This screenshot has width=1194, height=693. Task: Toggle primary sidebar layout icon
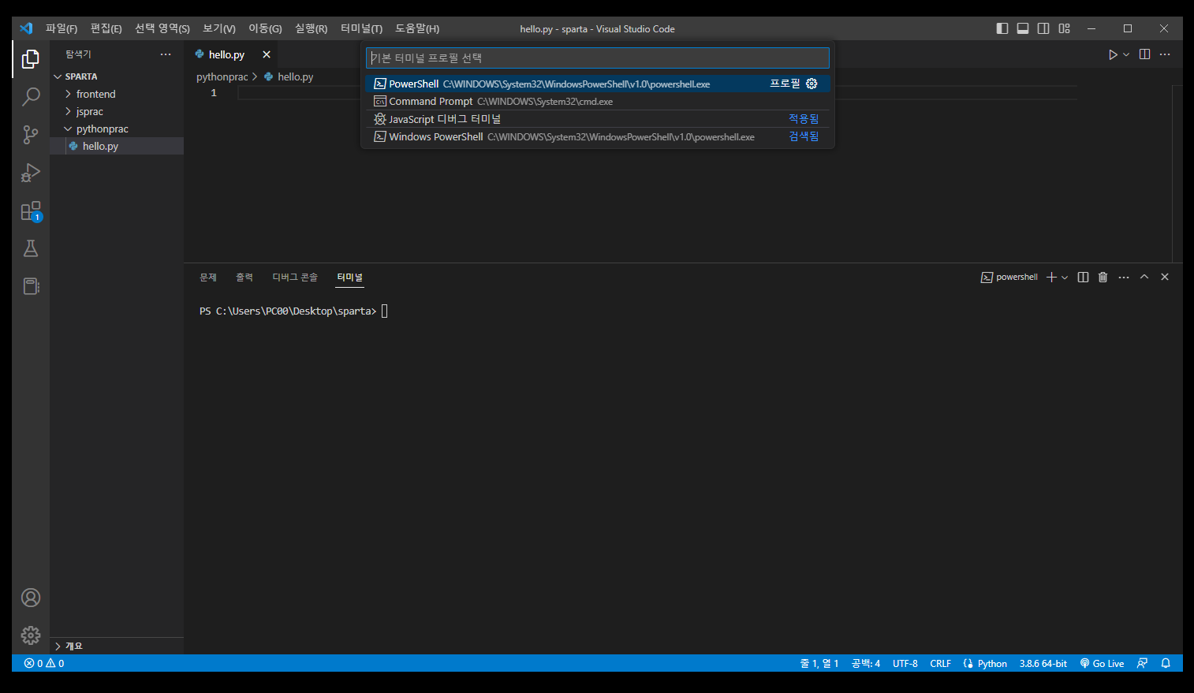(1002, 28)
